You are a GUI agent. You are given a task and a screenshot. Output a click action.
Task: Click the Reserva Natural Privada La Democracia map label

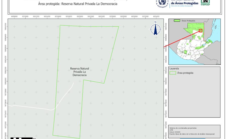click(x=79, y=72)
